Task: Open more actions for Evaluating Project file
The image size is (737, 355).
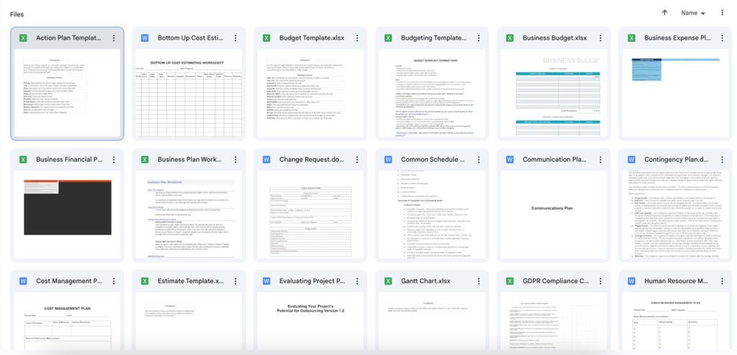Action: coord(357,281)
